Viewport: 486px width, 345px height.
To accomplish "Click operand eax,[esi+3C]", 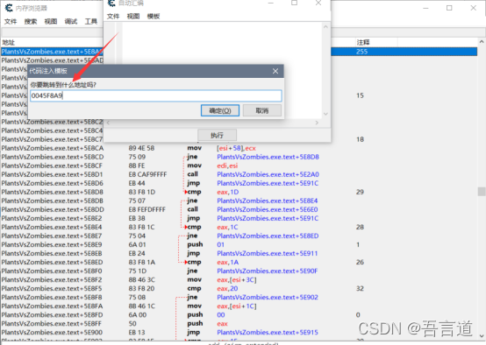I will (237, 279).
